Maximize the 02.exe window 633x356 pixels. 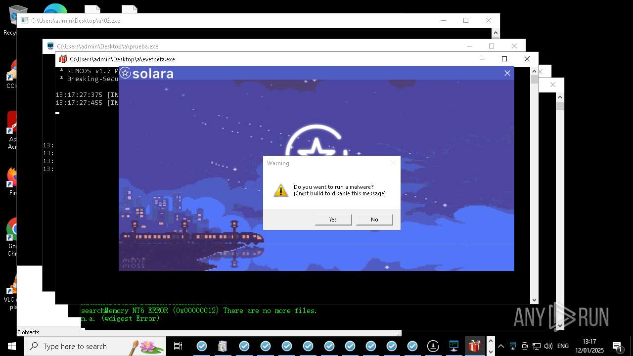coord(466,20)
